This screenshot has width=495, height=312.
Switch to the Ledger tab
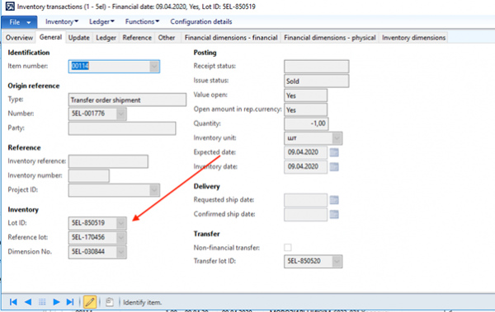click(106, 38)
